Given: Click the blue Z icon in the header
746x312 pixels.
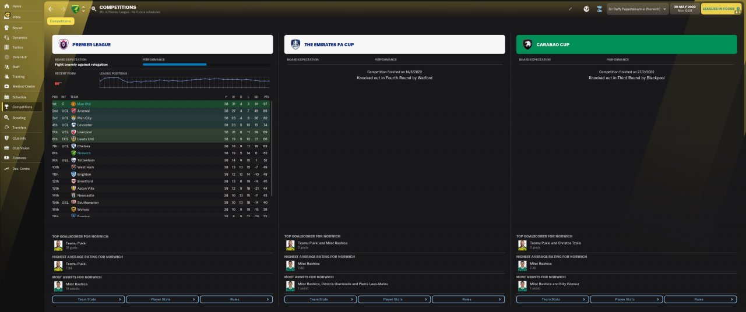Looking at the screenshot, I should [599, 9].
